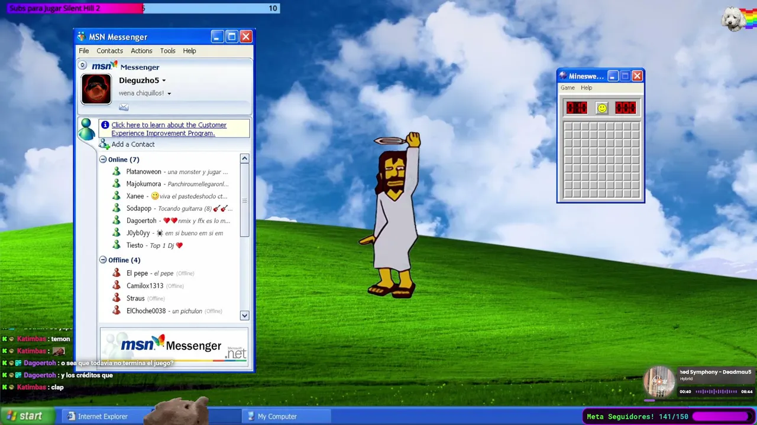This screenshot has width=757, height=425.
Task: Click the Camilox1313 offline contact icon
Action: 117,285
